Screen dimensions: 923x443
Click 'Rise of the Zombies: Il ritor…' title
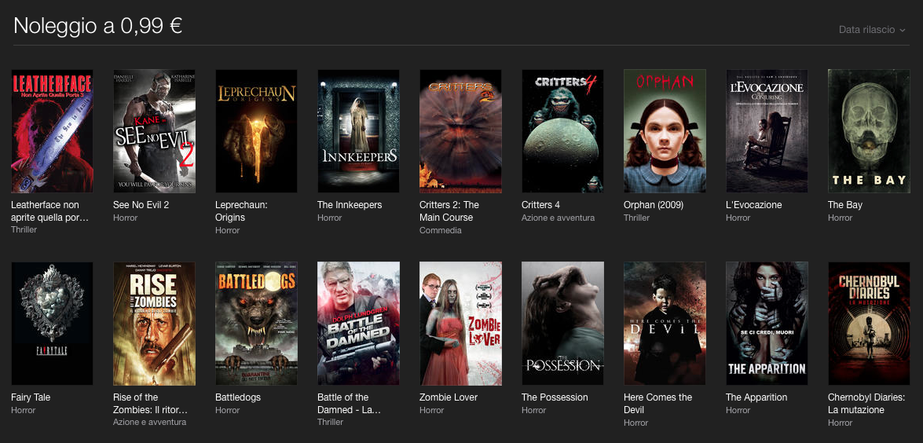pyautogui.click(x=151, y=404)
